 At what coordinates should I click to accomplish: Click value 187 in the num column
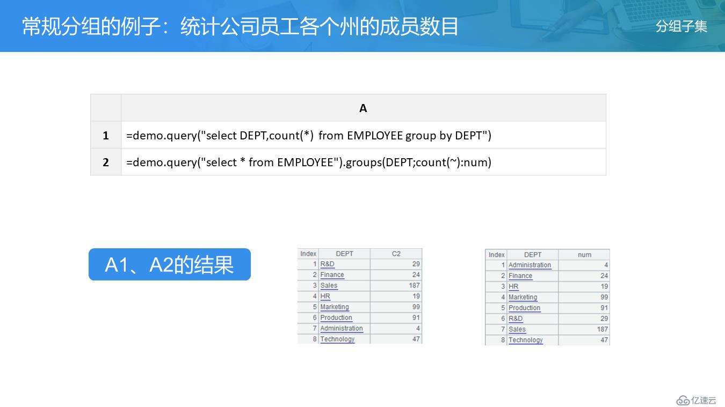point(603,330)
